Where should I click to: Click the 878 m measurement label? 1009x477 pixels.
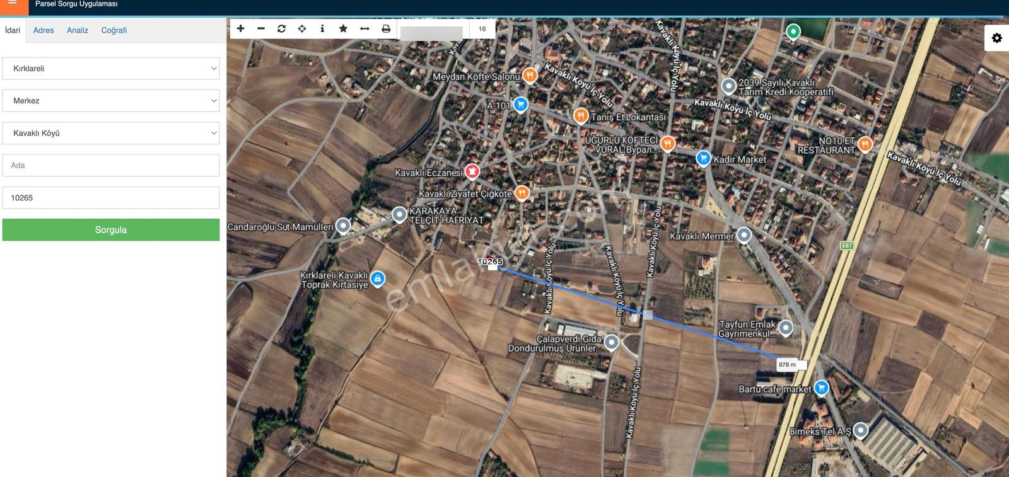[787, 365]
